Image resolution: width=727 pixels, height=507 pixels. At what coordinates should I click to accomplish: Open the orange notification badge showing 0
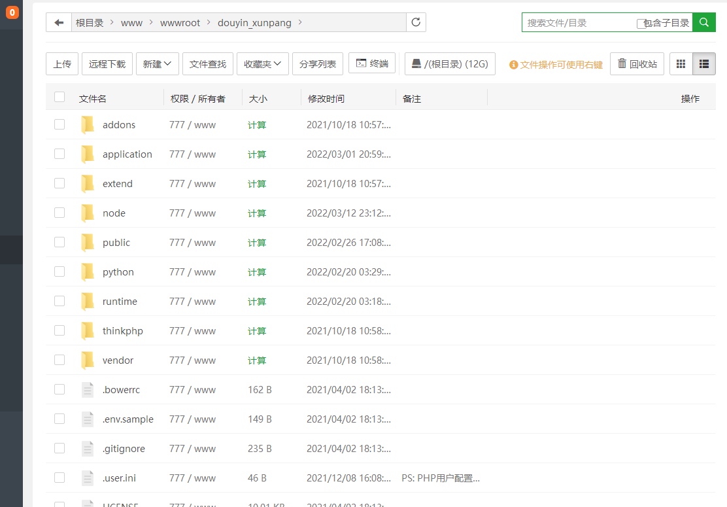[12, 12]
